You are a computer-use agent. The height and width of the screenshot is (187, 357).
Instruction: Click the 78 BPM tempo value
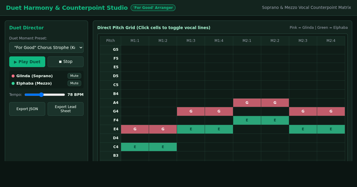tap(76, 95)
